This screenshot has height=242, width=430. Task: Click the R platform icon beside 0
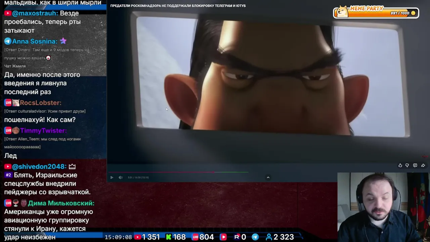tap(237, 237)
